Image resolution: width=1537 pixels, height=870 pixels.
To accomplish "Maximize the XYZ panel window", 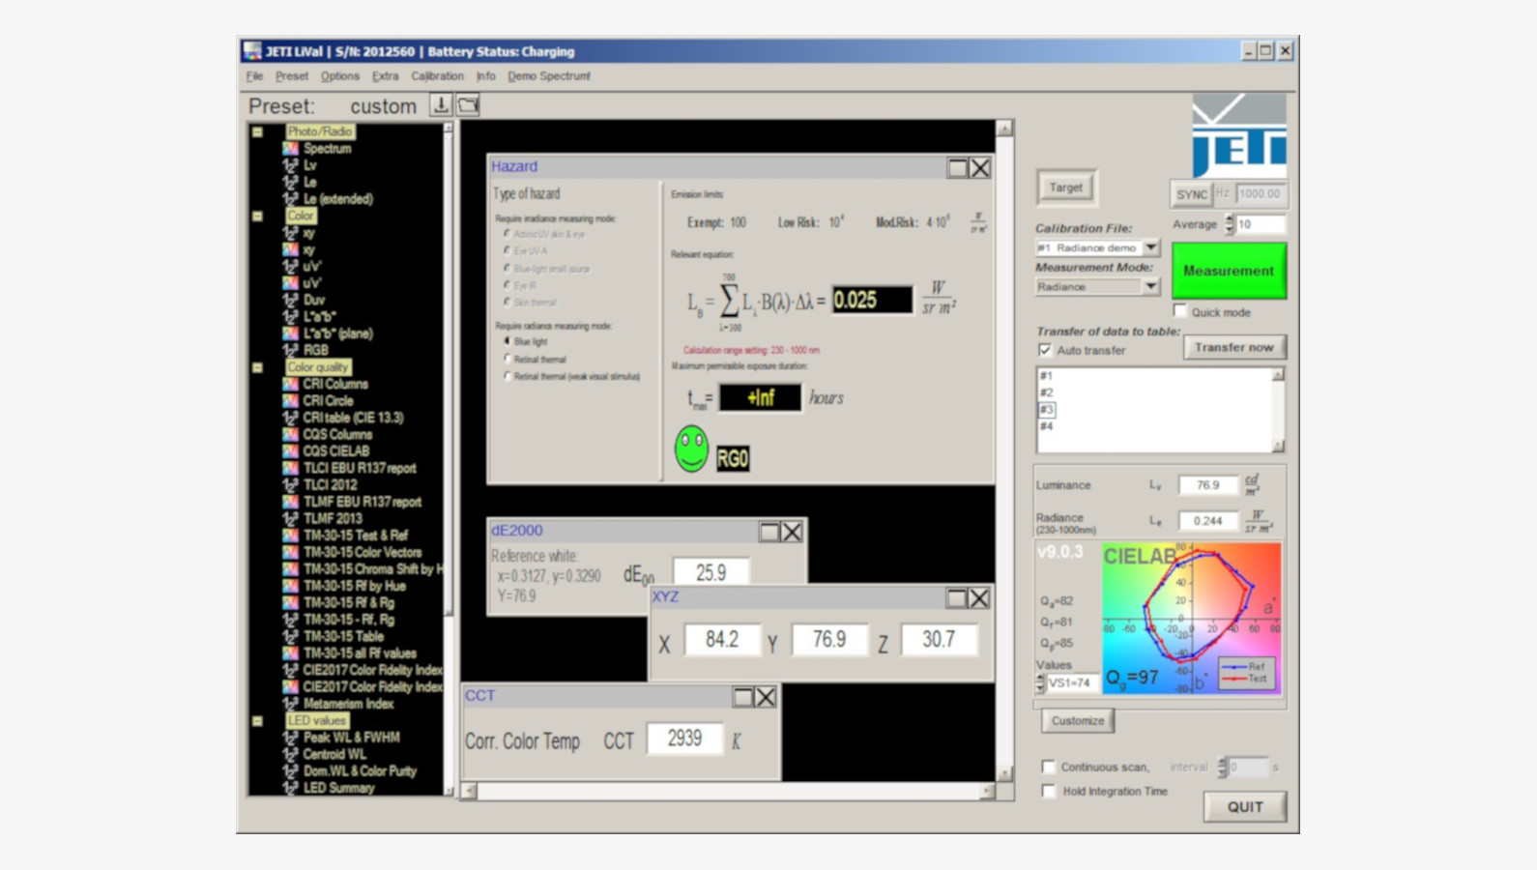I will click(x=956, y=598).
